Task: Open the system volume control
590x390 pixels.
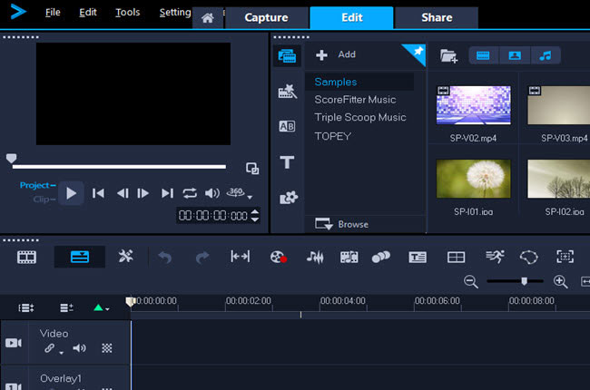Action: (212, 193)
